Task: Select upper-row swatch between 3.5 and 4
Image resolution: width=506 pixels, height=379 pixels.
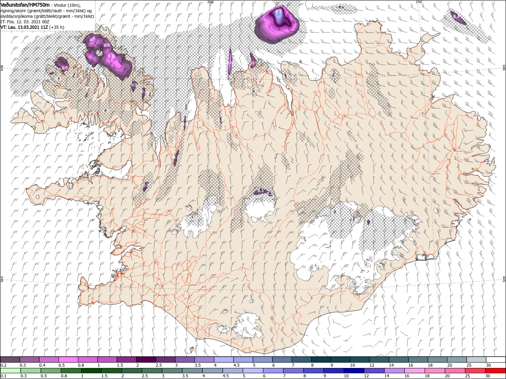Action: coord(204,360)
